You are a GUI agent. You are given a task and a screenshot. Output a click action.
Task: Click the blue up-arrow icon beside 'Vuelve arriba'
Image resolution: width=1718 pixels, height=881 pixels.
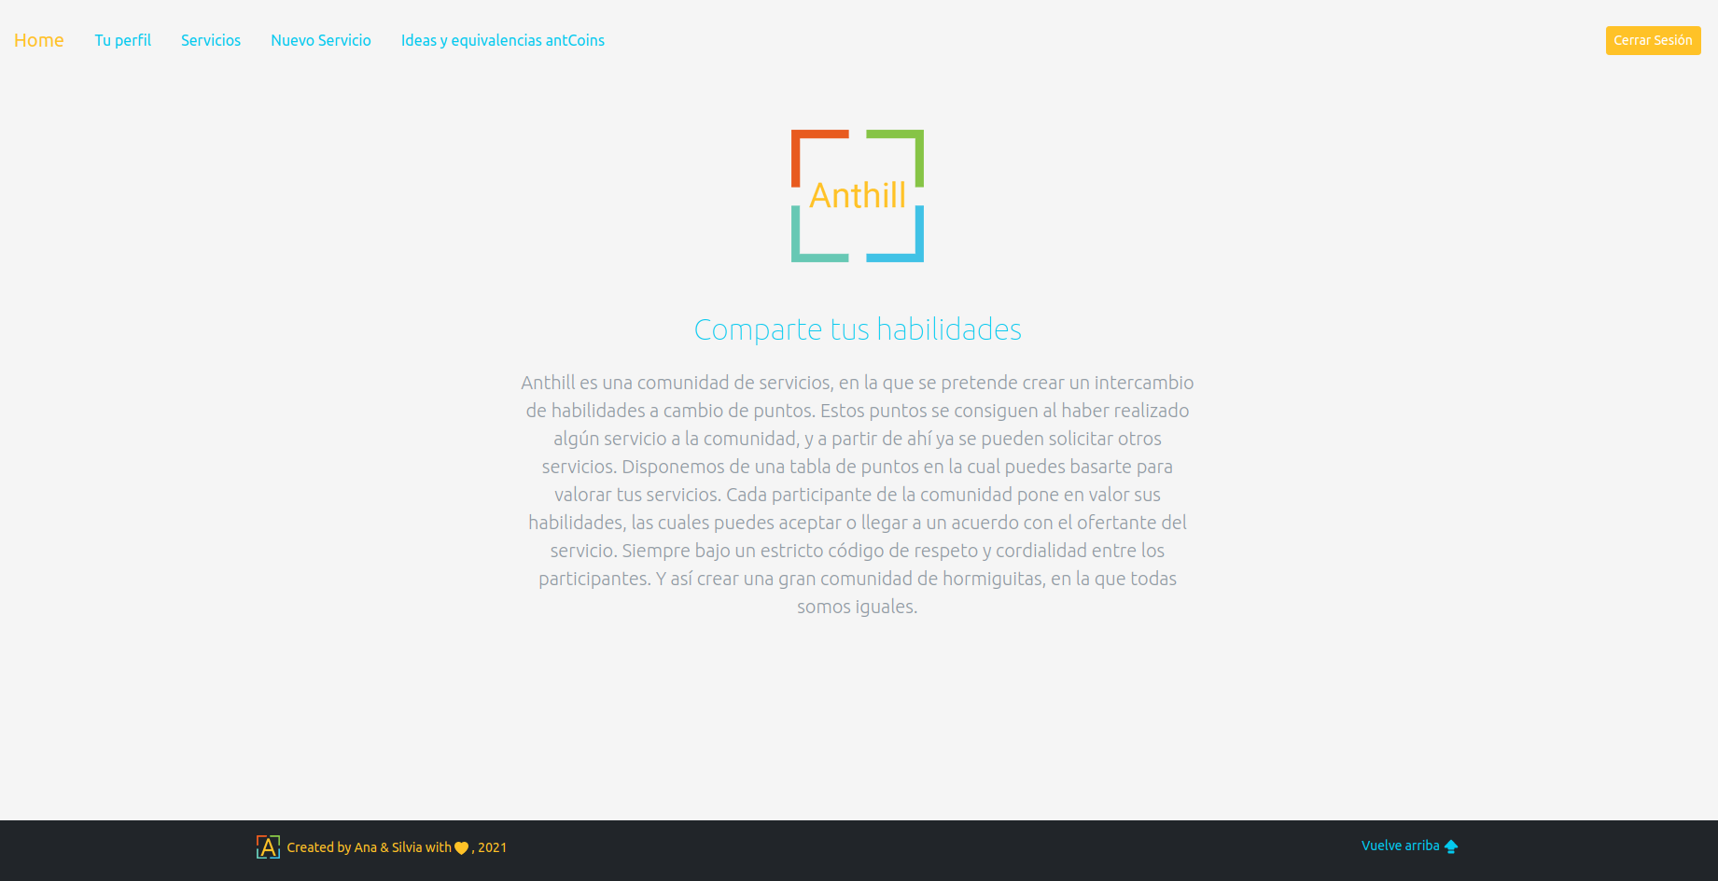click(x=1451, y=846)
